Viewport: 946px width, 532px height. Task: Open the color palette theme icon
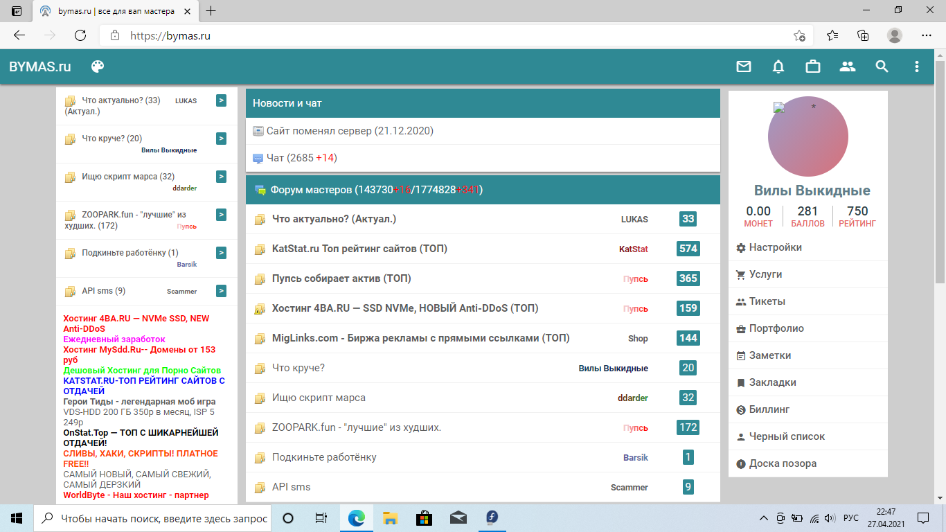point(98,66)
